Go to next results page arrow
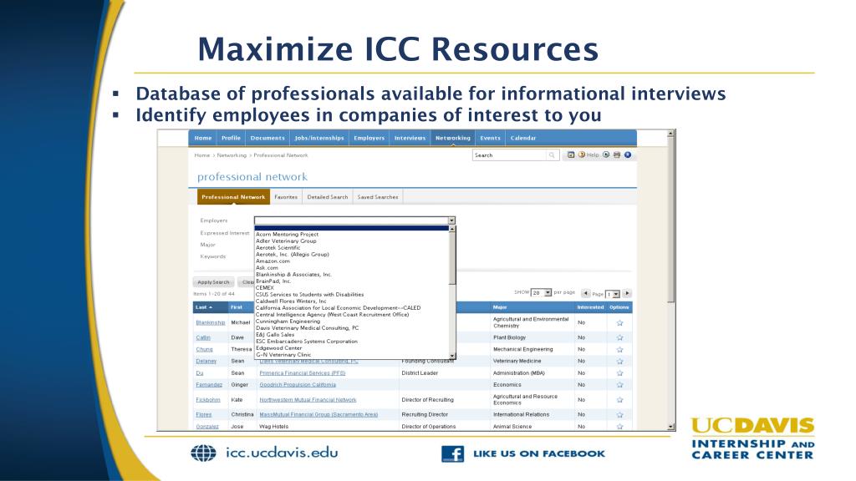 pos(627,293)
